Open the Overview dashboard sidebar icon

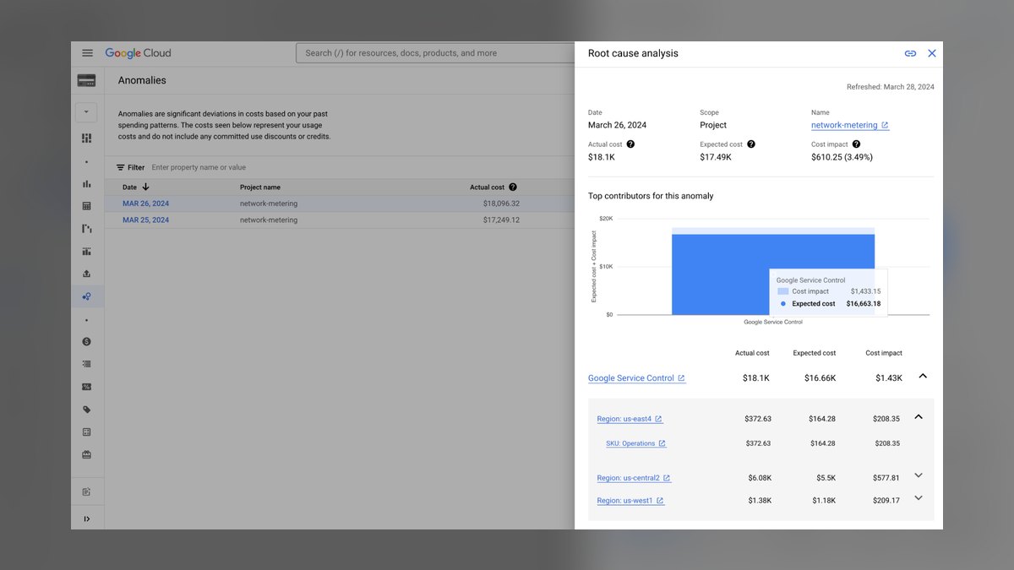pyautogui.click(x=86, y=138)
